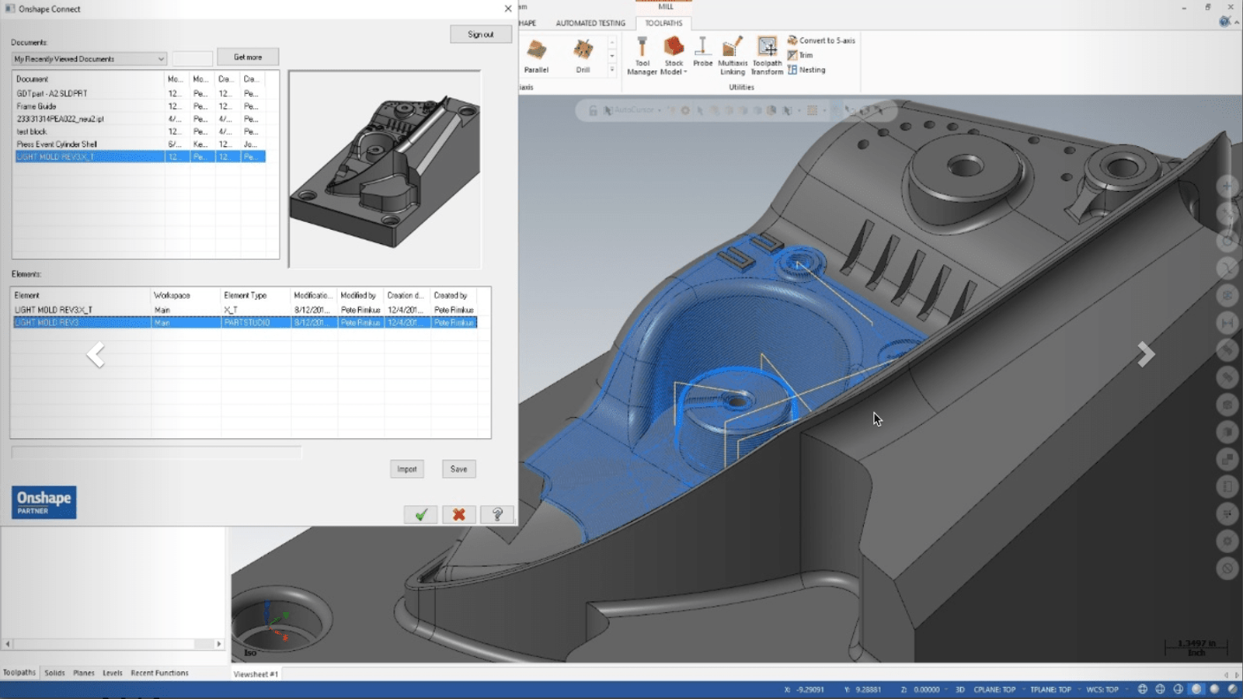Image resolution: width=1243 pixels, height=699 pixels.
Task: Open the WCS: TOP selector
Action: (1102, 690)
